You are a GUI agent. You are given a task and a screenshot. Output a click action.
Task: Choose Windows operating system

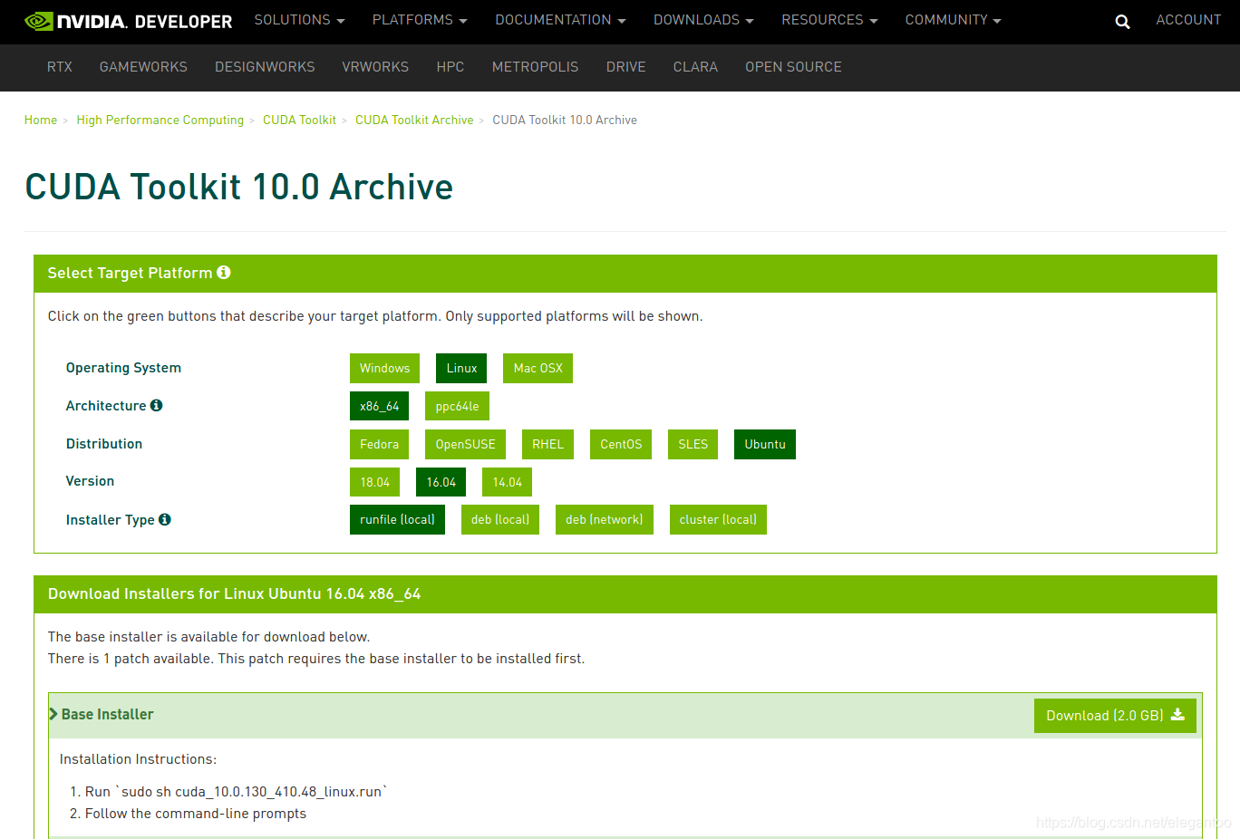click(384, 368)
